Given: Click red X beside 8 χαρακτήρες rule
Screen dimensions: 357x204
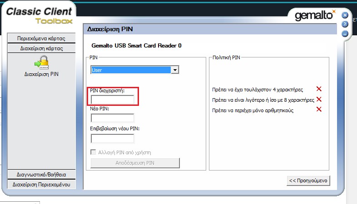Looking at the screenshot, I should pyautogui.click(x=319, y=99).
